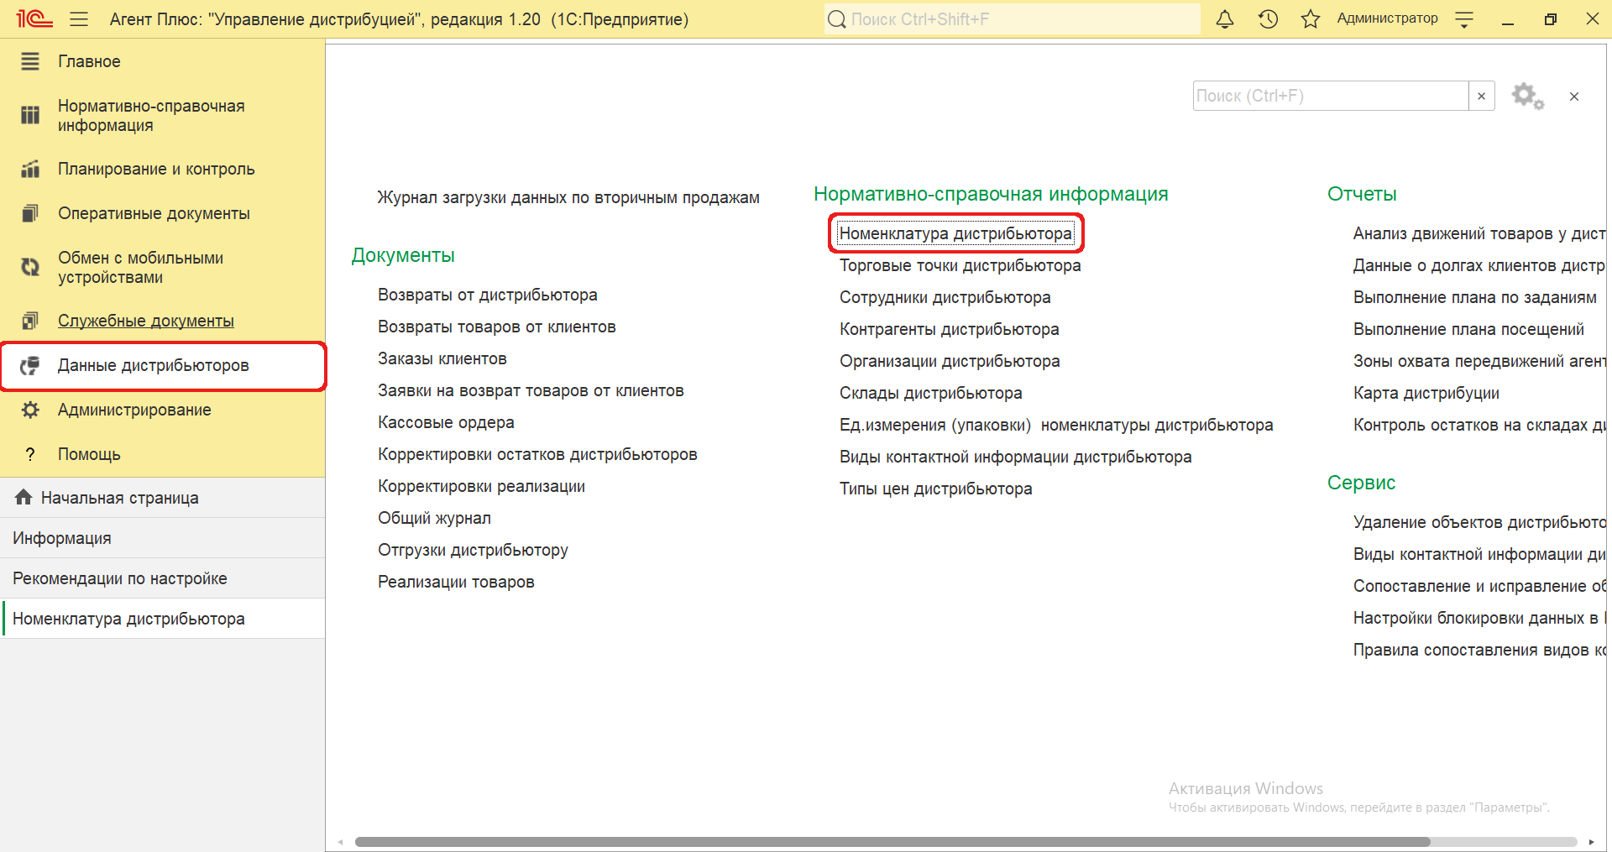Open Заказы клиентов documents
This screenshot has width=1612, height=852.
point(442,358)
